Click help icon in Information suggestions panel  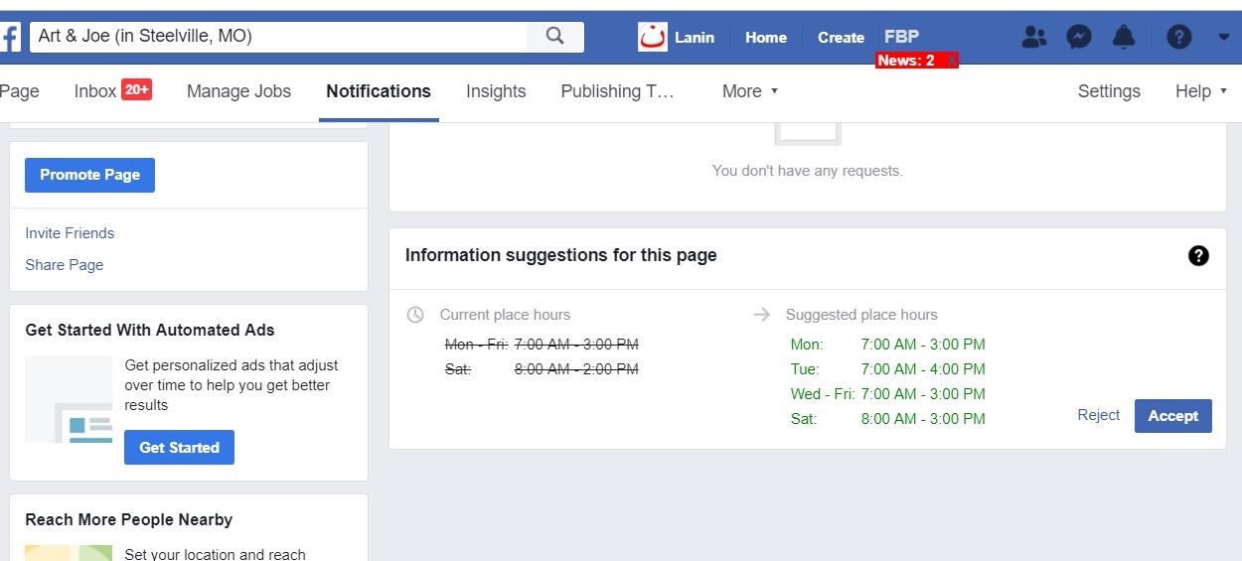[x=1198, y=255]
